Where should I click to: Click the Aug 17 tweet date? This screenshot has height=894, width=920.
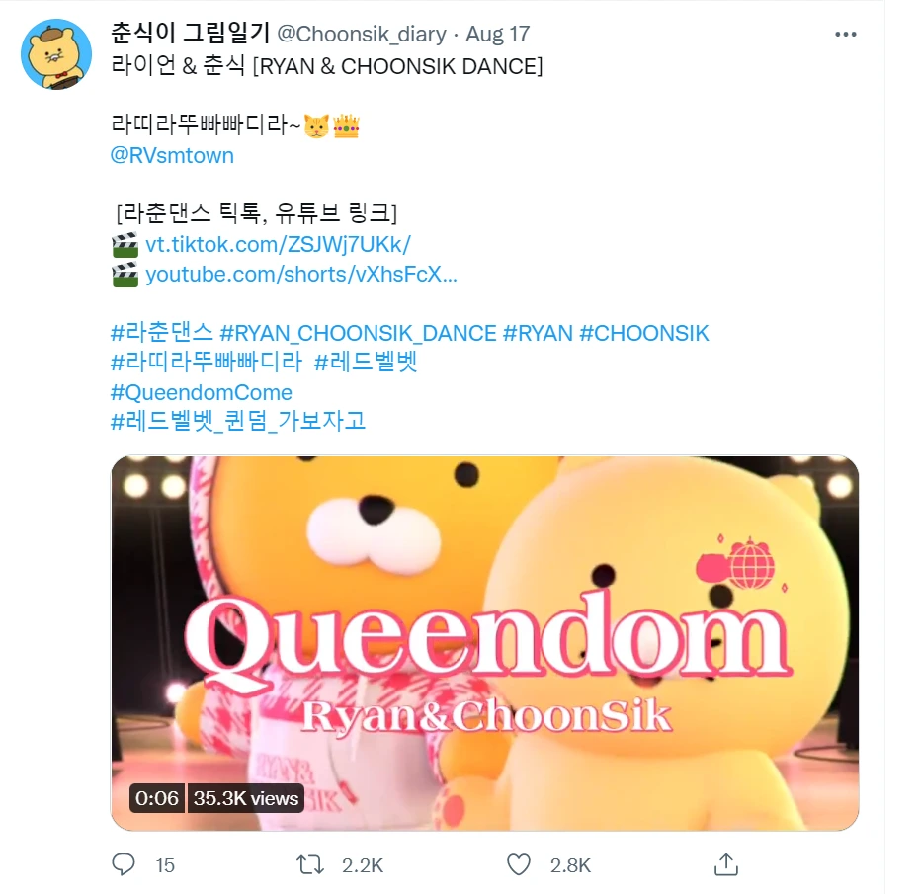pyautogui.click(x=498, y=34)
